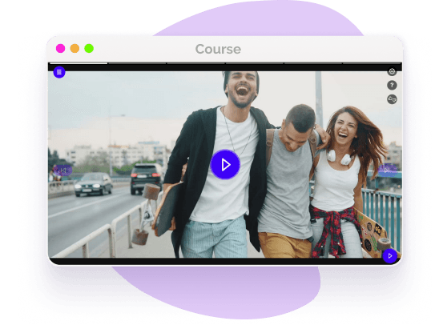
Task: Open the thumbs up/down feedback icon
Action: point(392,99)
